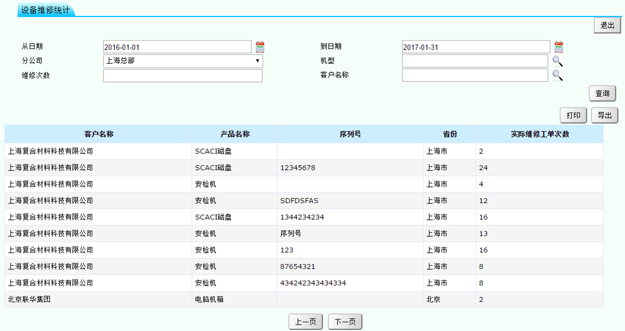Focus the 到日期 input field
This screenshot has height=331, width=625.
[476, 47]
